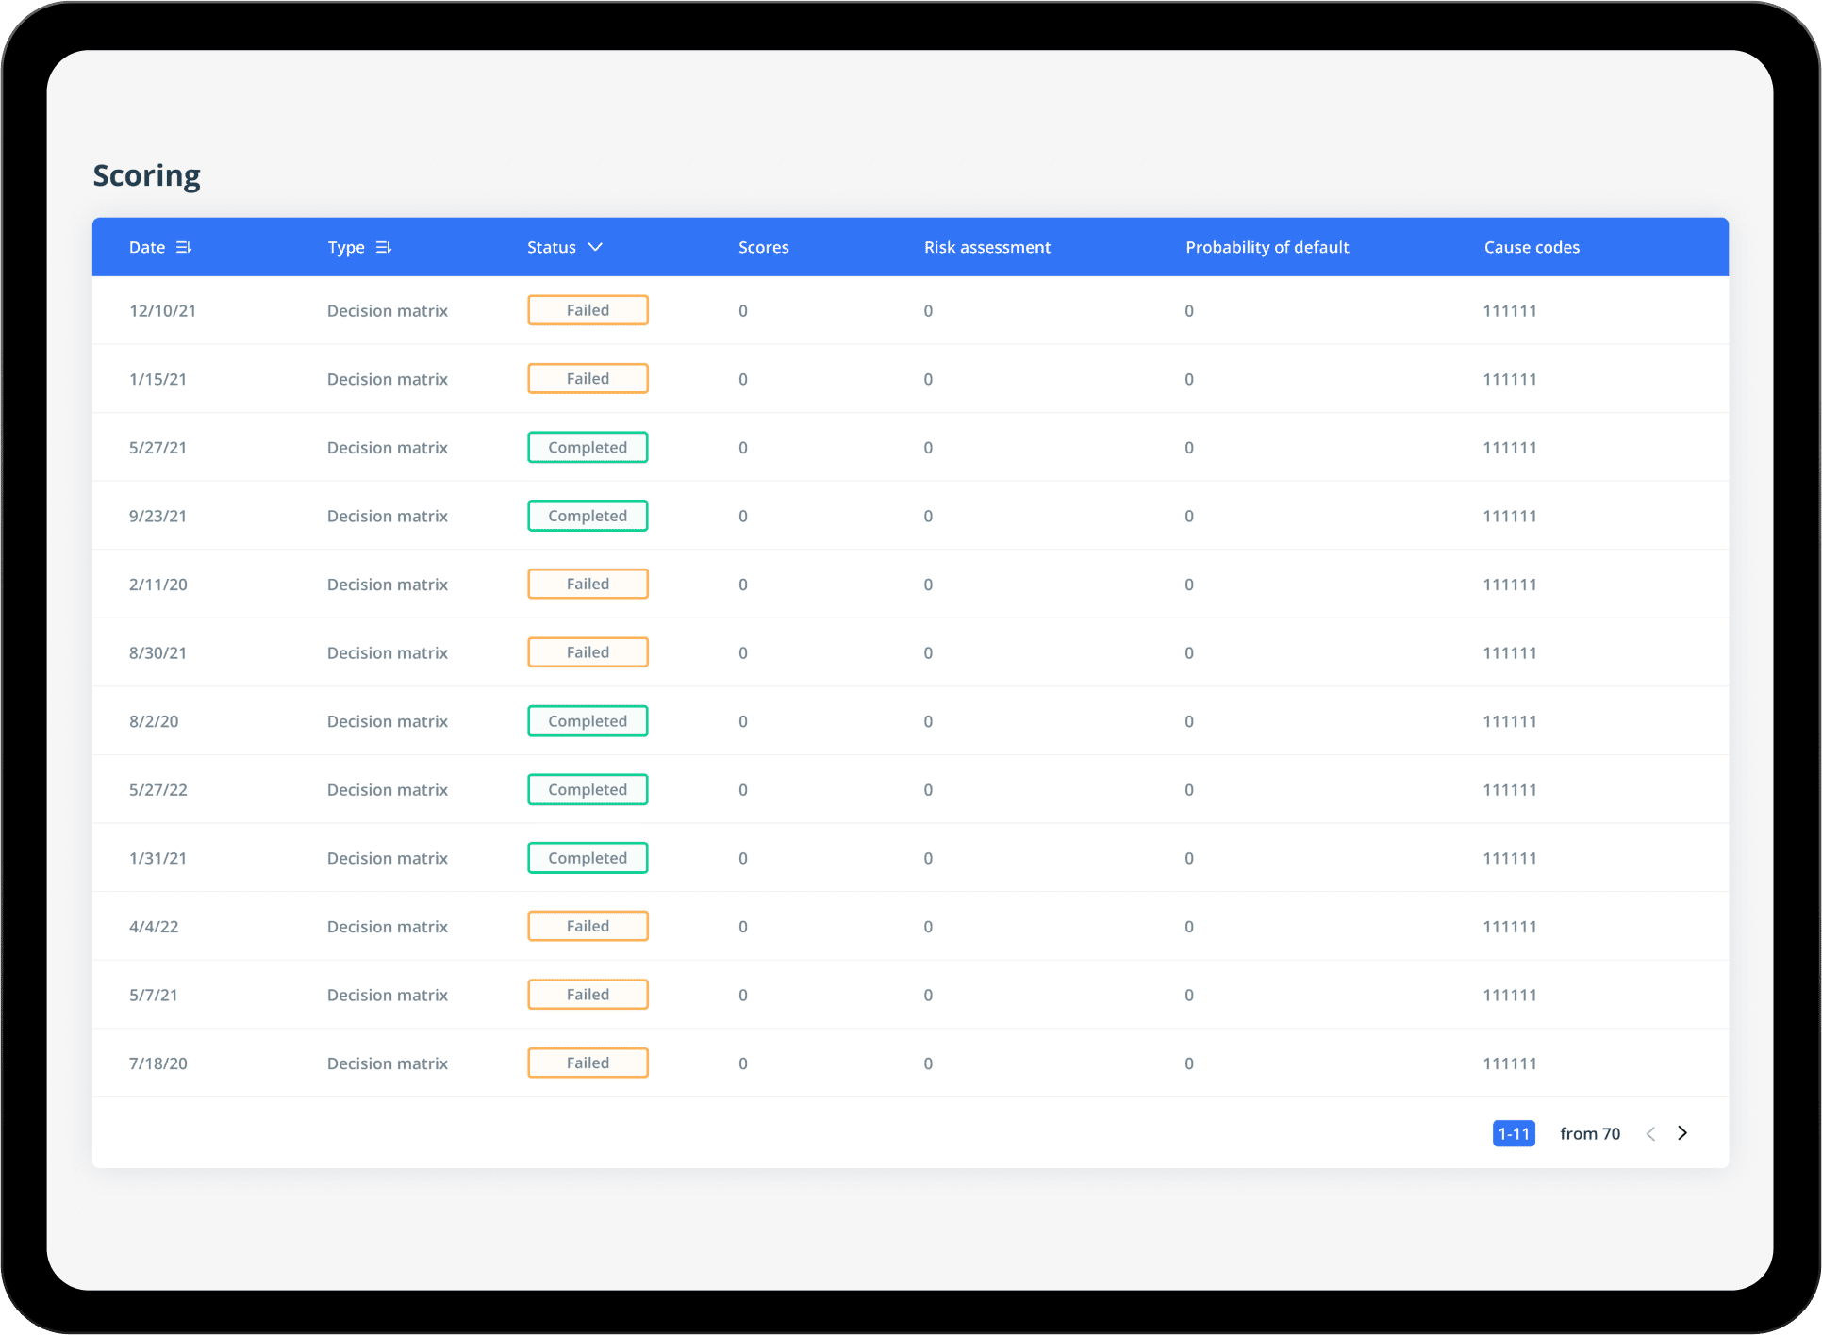Click the Date column header label
This screenshot has width=1822, height=1335.
point(147,247)
